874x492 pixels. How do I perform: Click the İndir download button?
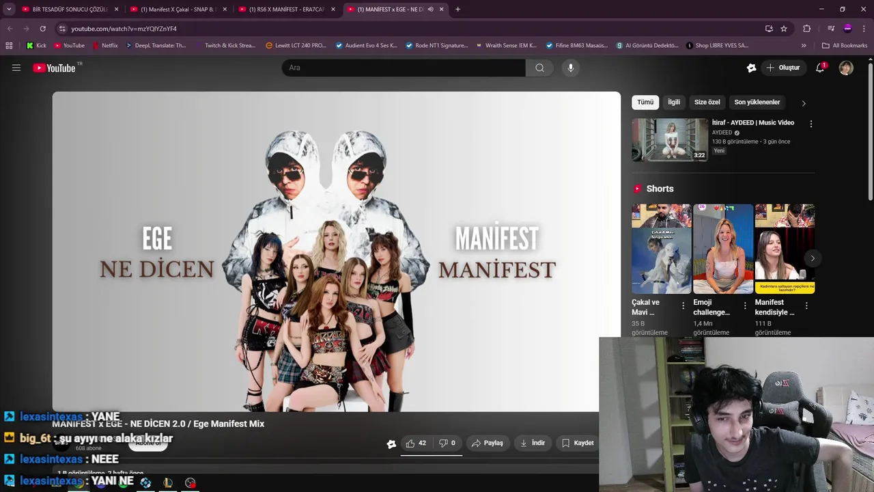pos(533,443)
